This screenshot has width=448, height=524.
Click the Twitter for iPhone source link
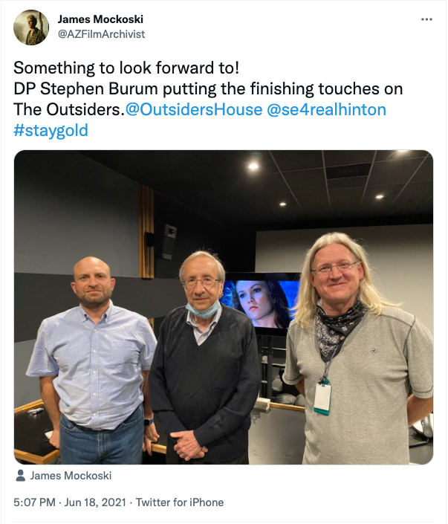click(x=180, y=502)
